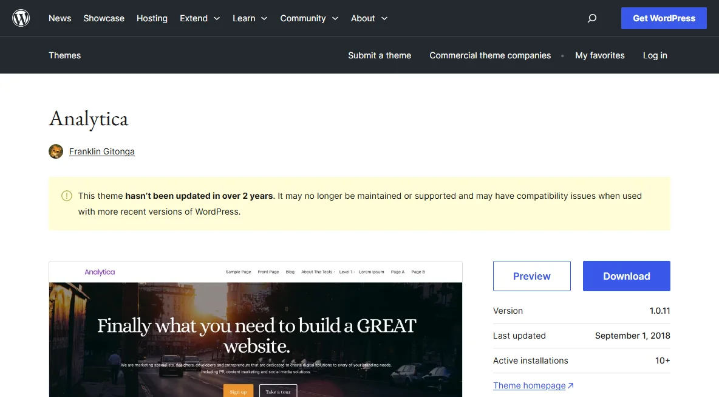
Task: Open the Showcase menu item
Action: (104, 18)
